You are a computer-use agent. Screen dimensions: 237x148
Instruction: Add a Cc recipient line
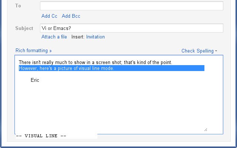pyautogui.click(x=49, y=16)
